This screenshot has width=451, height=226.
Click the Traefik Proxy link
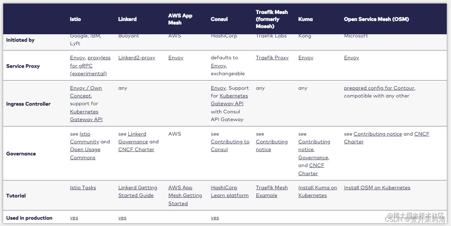coord(272,58)
